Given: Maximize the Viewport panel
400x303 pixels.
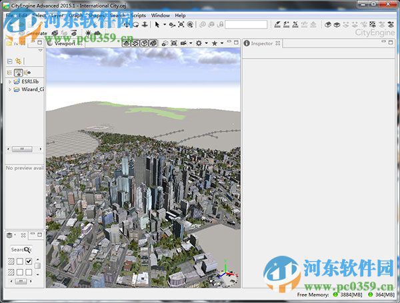Looking at the screenshot, I should tap(236, 43).
